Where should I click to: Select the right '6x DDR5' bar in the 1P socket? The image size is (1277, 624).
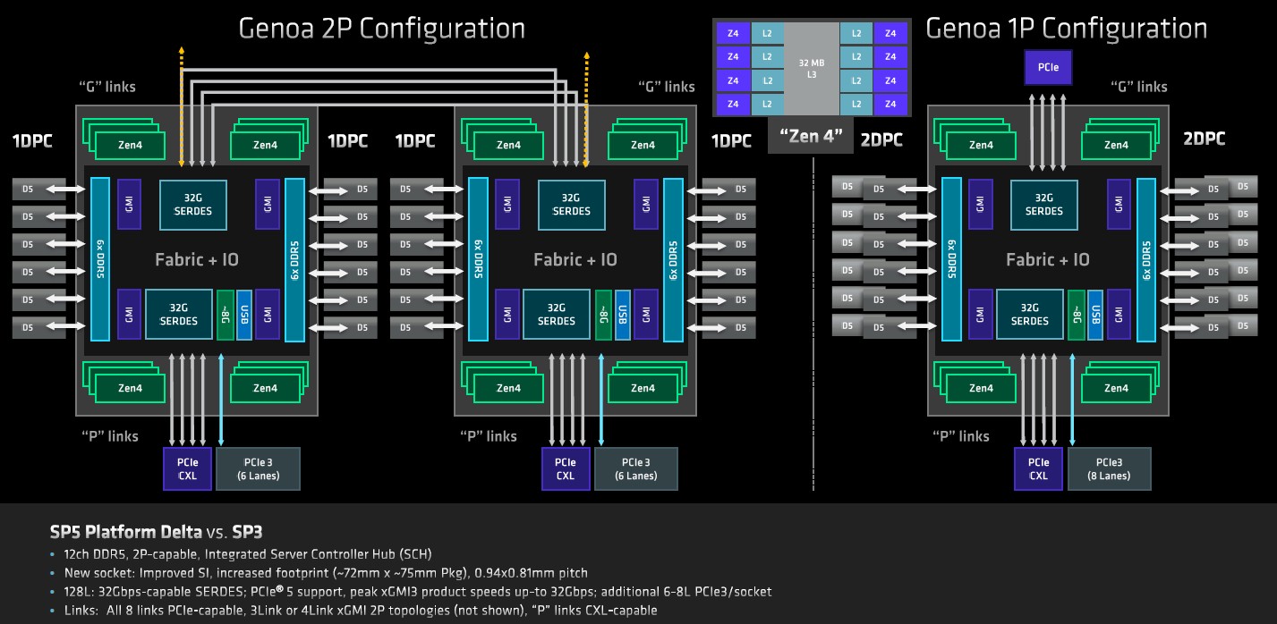coord(1145,259)
